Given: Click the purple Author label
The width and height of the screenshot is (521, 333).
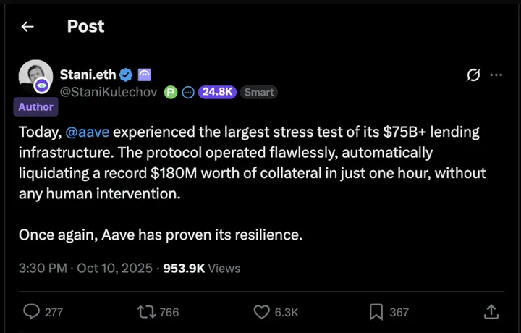Looking at the screenshot, I should tap(35, 106).
